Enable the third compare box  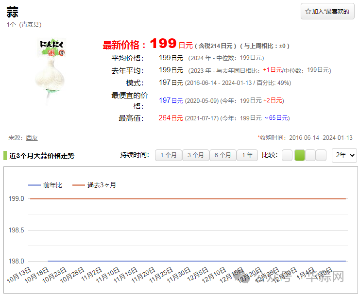pos(311,155)
